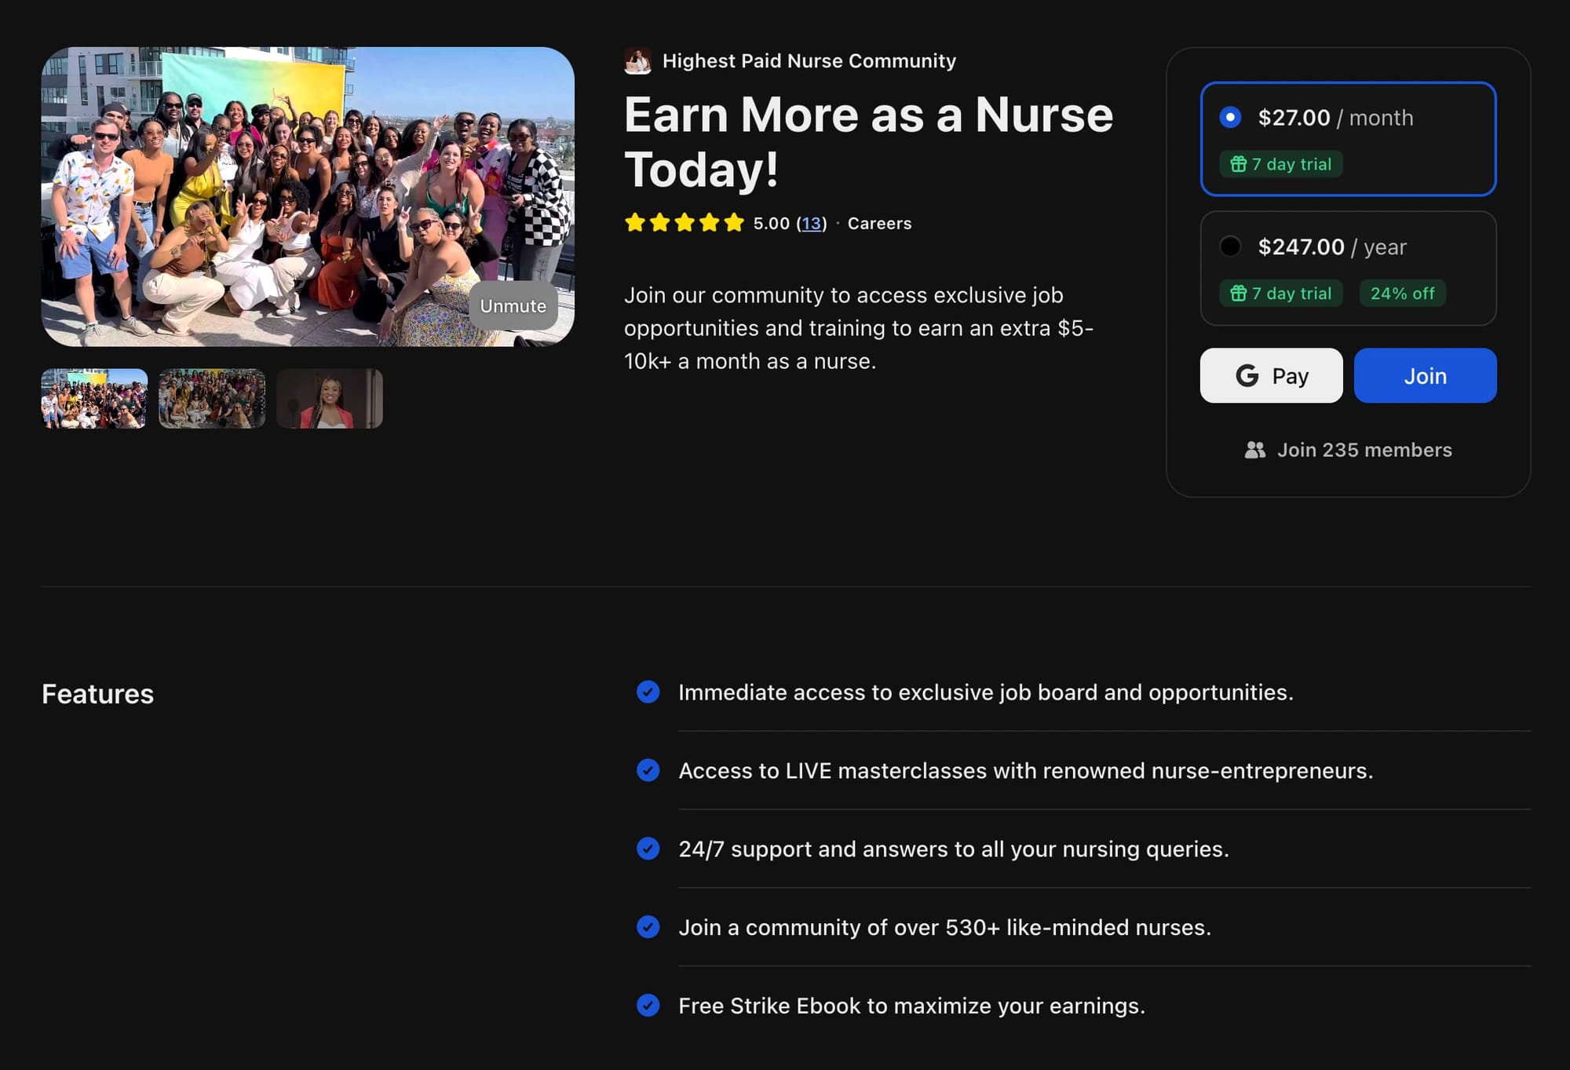Click the gift icon in monthly trial badge
This screenshot has height=1070, width=1570.
tap(1238, 164)
